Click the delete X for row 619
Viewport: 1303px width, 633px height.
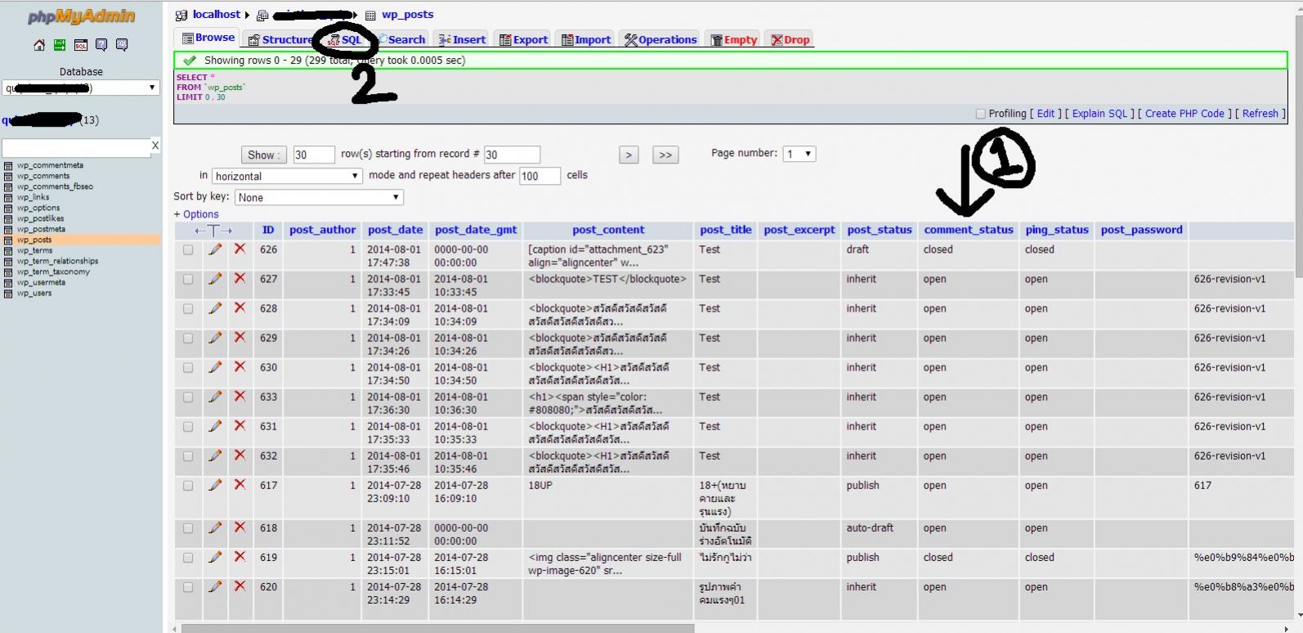(240, 556)
